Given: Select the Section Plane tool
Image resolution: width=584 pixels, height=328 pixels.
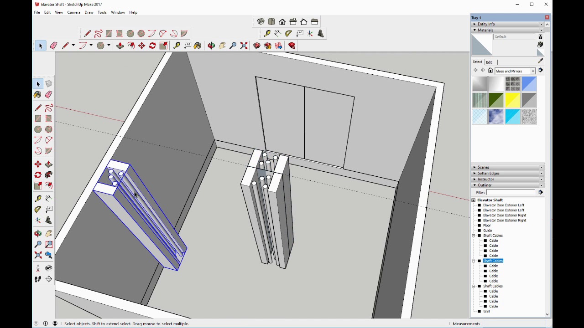Looking at the screenshot, I should 49,279.
